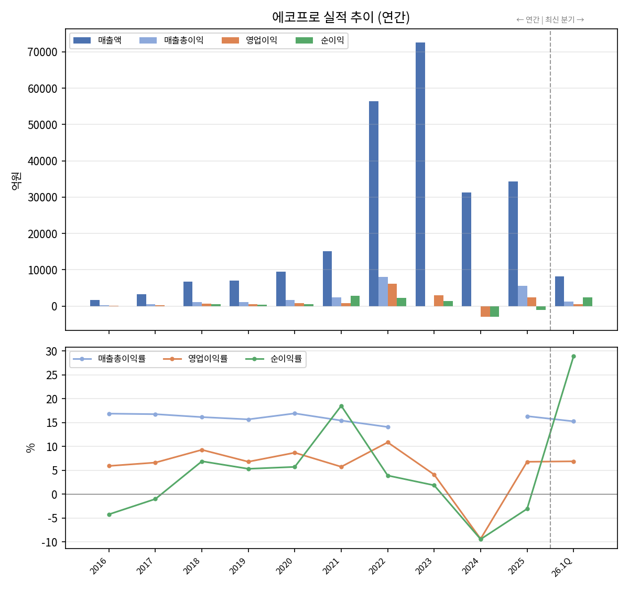Click the 2018 x-axis label
629x590 pixels.
pyautogui.click(x=192, y=565)
